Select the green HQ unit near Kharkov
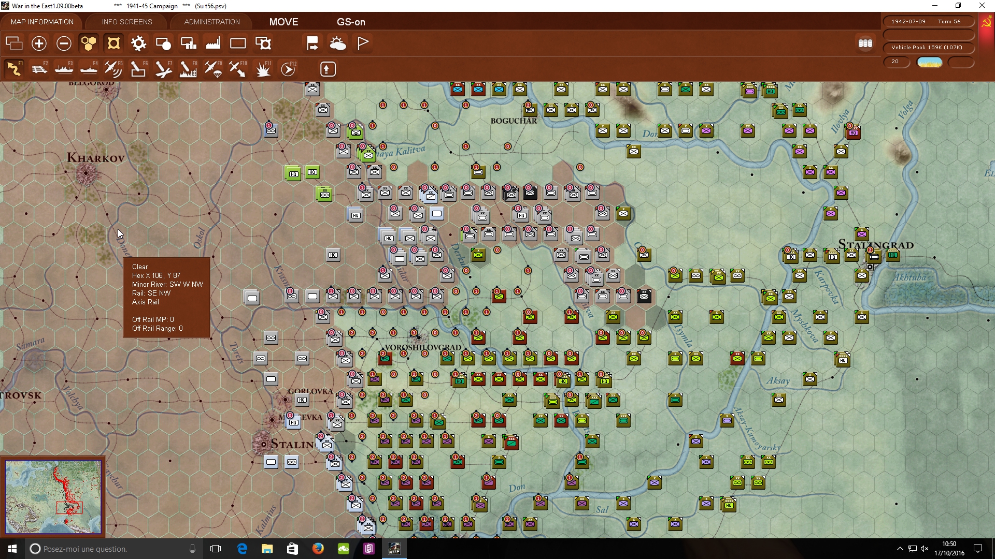995x559 pixels. [293, 173]
